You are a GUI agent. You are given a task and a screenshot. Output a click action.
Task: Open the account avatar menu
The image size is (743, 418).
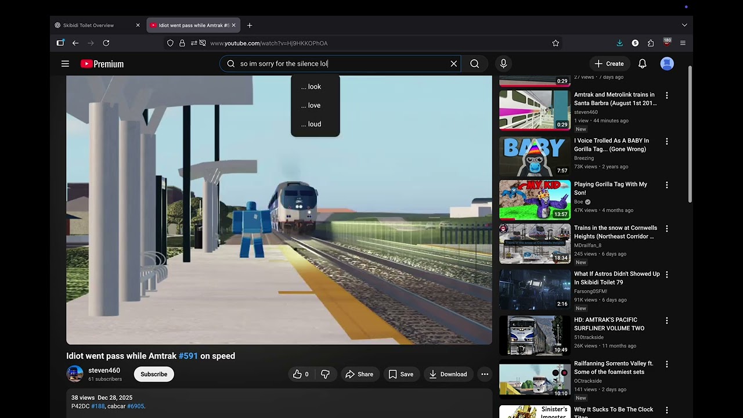667,64
